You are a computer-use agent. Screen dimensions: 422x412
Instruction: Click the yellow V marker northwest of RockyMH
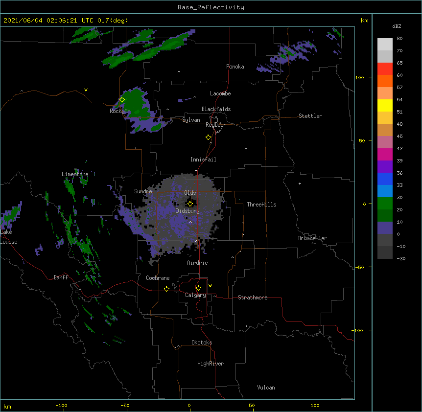point(86,90)
